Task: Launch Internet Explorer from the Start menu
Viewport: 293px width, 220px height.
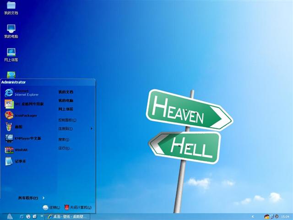Action: tap(22, 93)
